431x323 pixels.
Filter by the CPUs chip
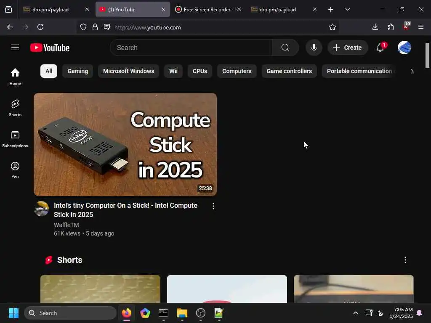coord(200,71)
